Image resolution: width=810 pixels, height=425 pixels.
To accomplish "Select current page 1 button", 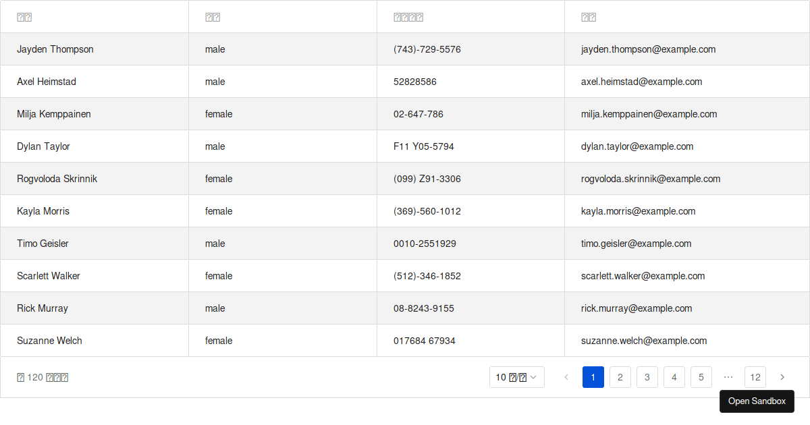I will (x=593, y=377).
